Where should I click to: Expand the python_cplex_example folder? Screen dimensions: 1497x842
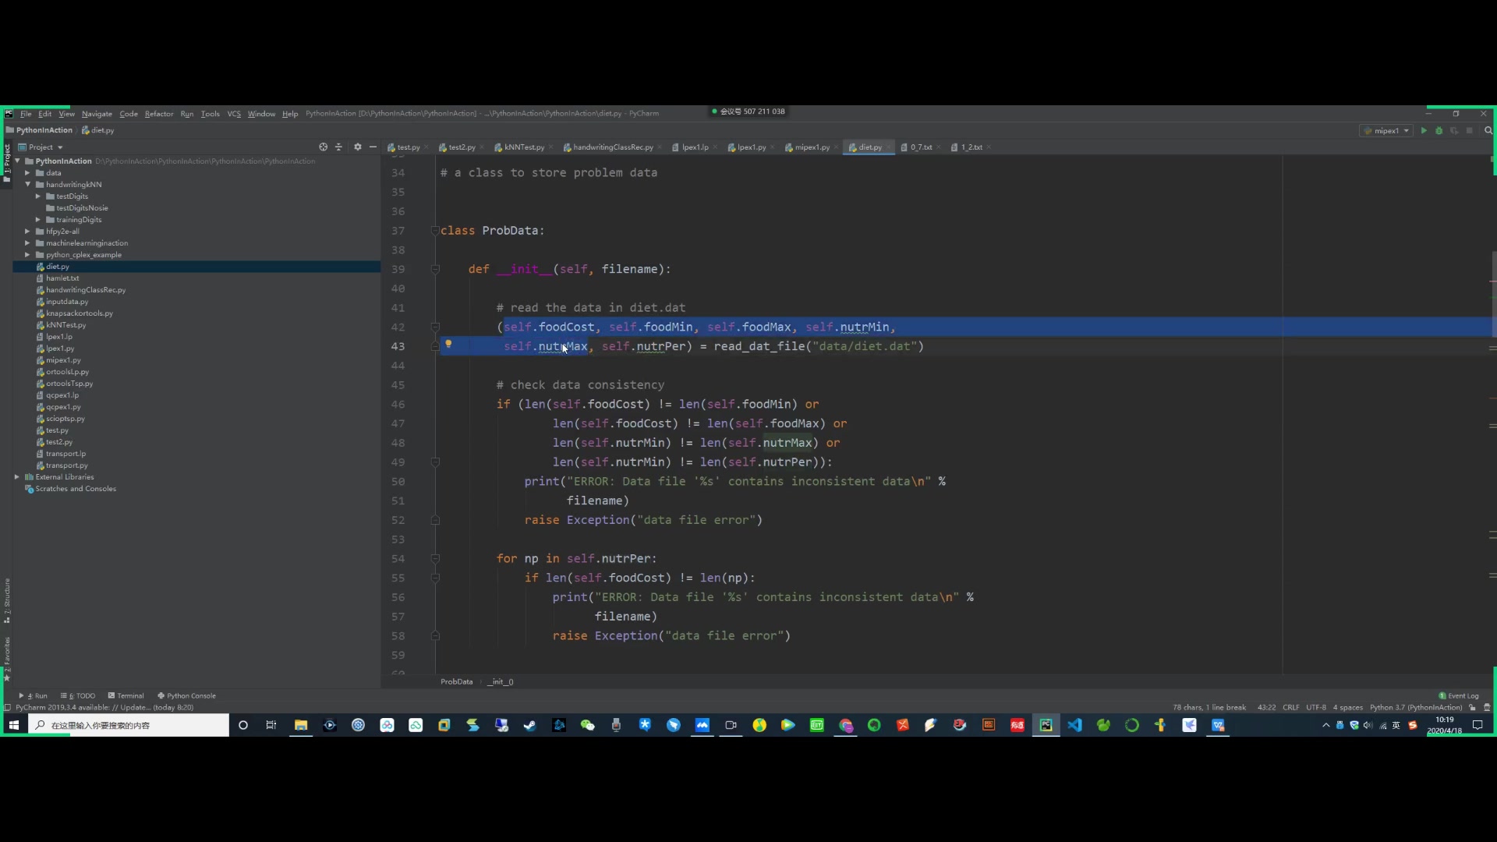click(27, 255)
